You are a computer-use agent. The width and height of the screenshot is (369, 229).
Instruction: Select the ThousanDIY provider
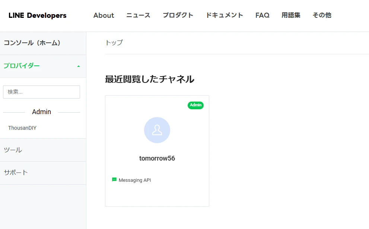[x=22, y=128]
